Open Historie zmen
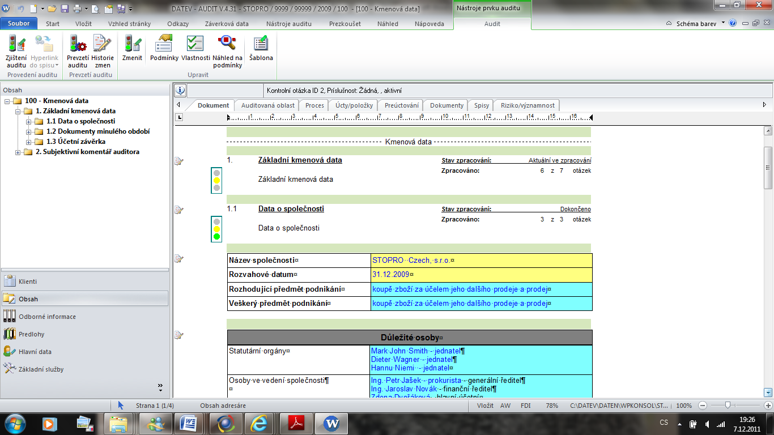Viewport: 774px width, 435px height. click(103, 51)
